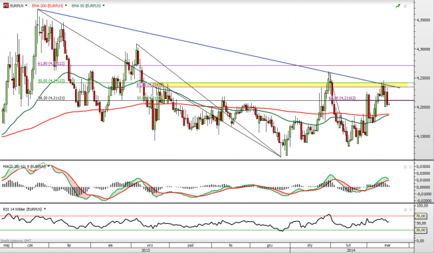Select the blue descending trendline

click(219, 48)
